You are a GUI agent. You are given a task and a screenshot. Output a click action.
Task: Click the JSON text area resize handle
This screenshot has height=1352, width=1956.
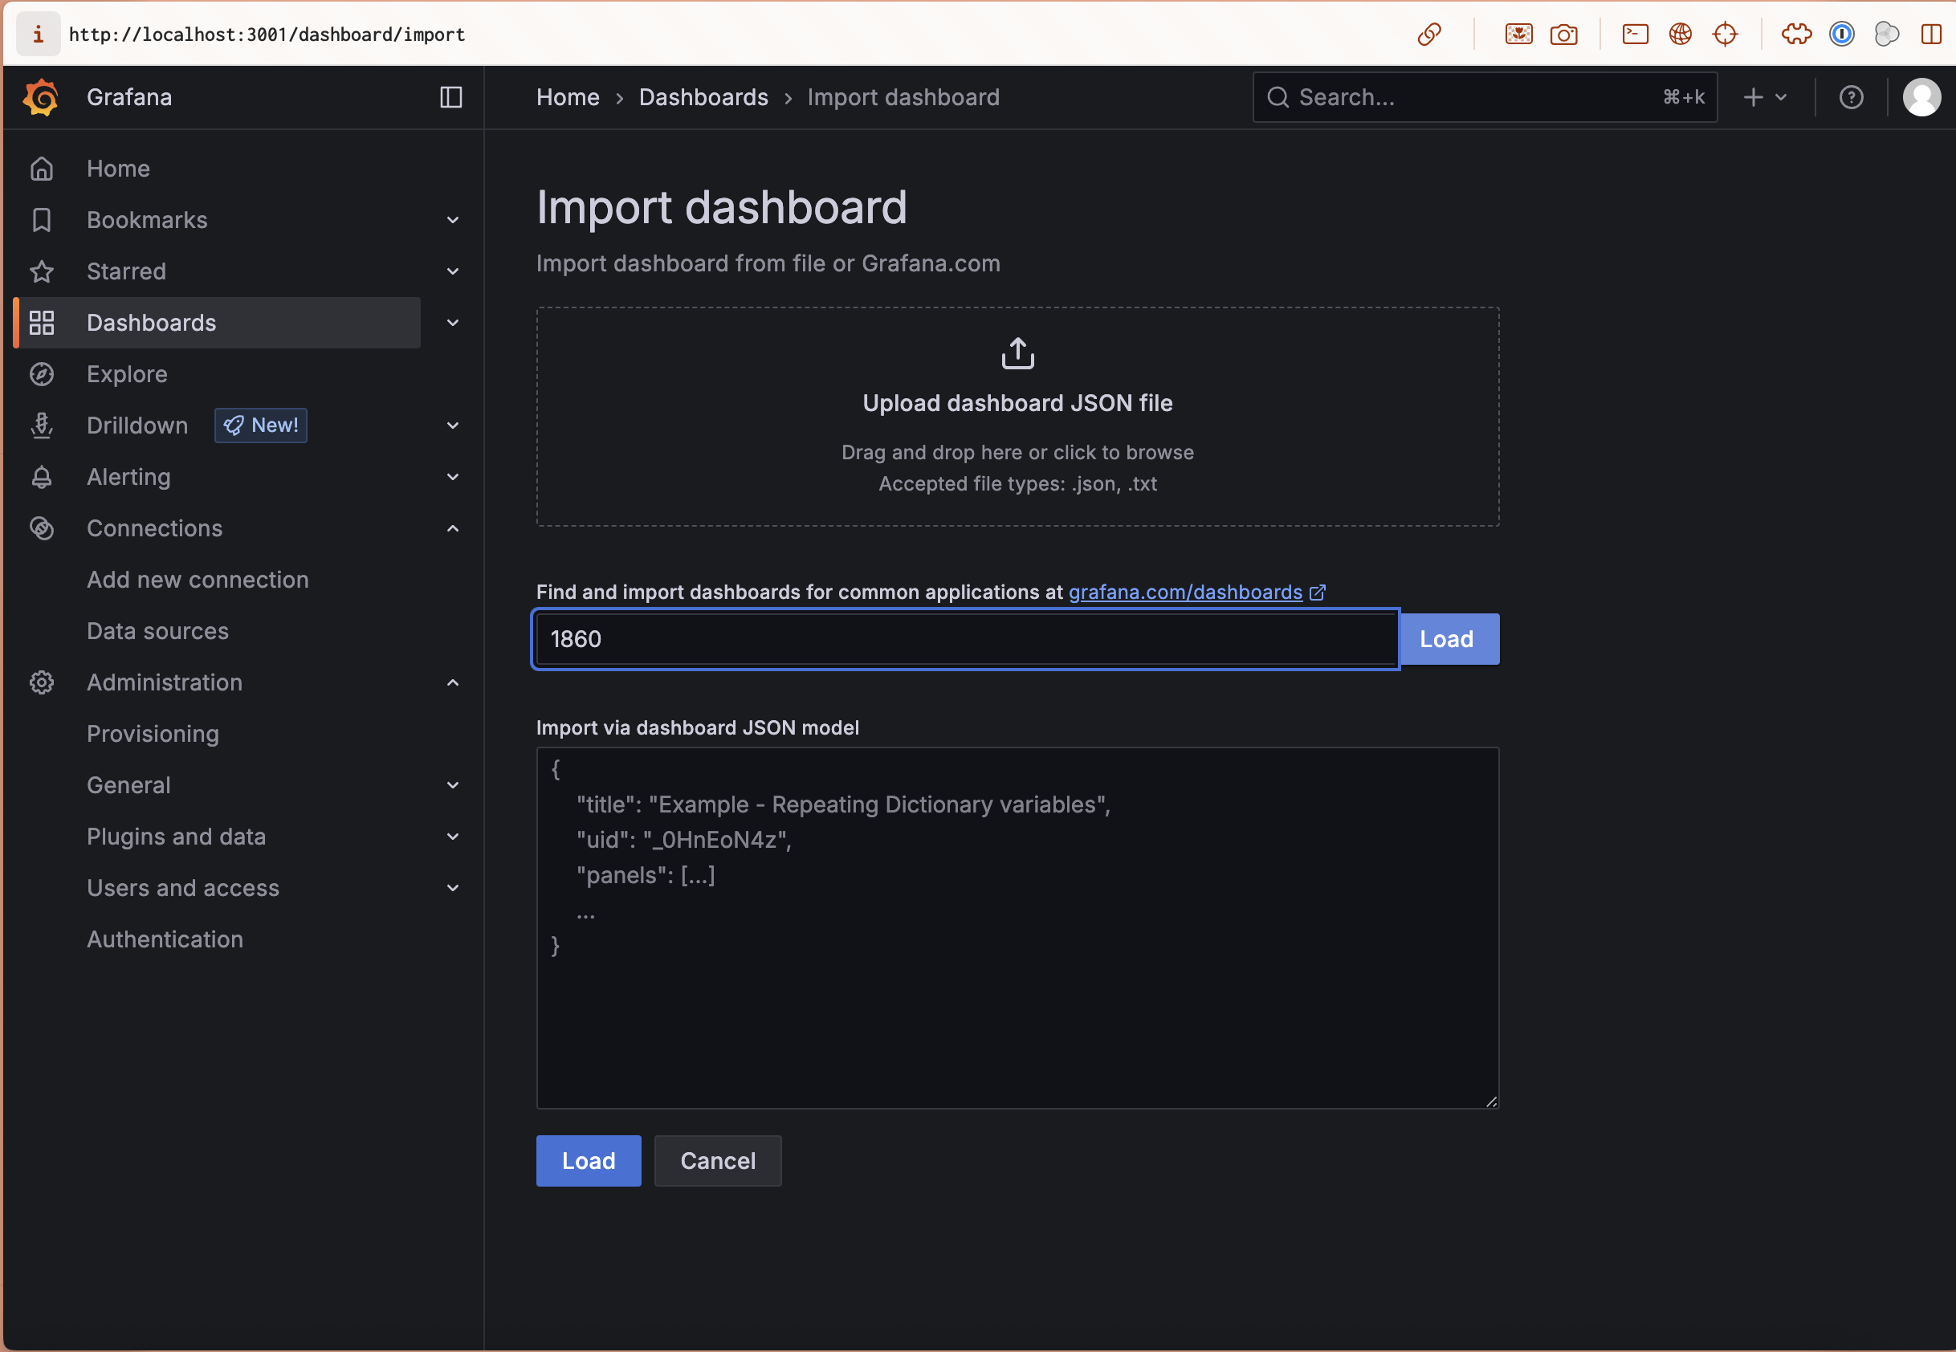pos(1491,1102)
